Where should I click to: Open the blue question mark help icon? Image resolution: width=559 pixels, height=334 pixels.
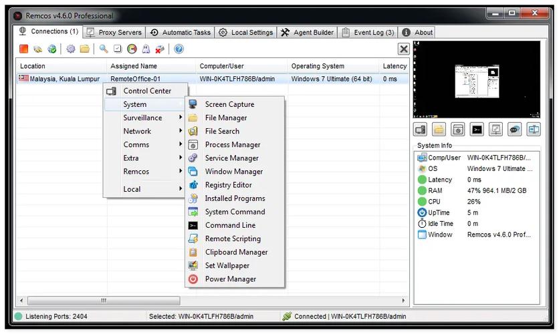(179, 49)
